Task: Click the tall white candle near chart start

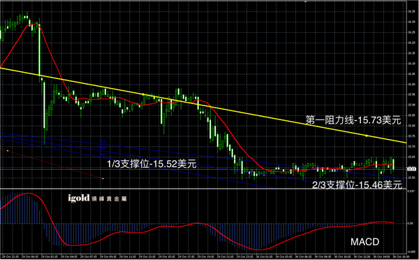Action: click(x=40, y=51)
